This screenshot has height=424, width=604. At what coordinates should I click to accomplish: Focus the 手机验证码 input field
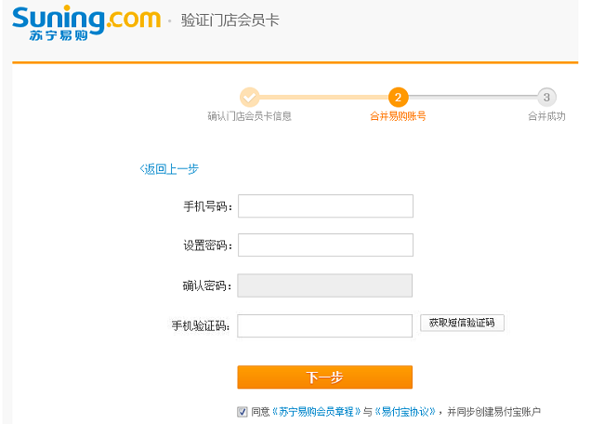tap(324, 325)
